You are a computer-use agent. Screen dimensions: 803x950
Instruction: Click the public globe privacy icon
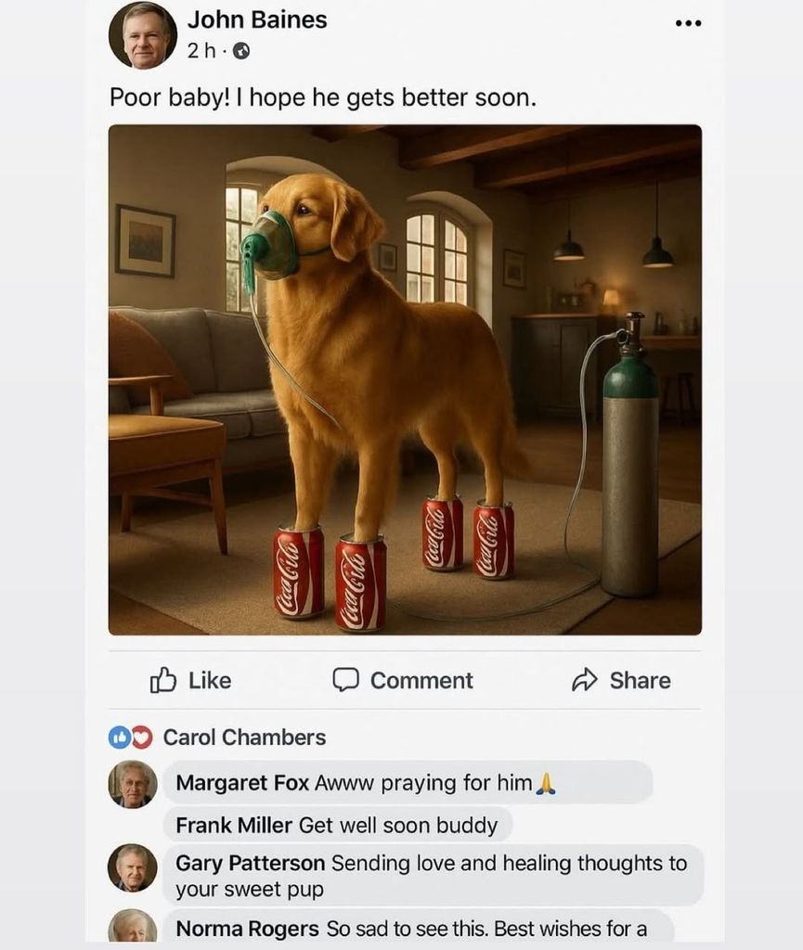point(240,51)
